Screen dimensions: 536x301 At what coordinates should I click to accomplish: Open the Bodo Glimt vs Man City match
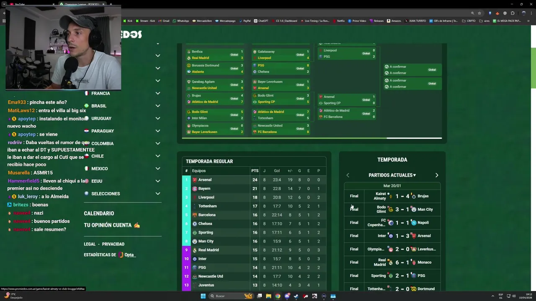tap(392, 209)
